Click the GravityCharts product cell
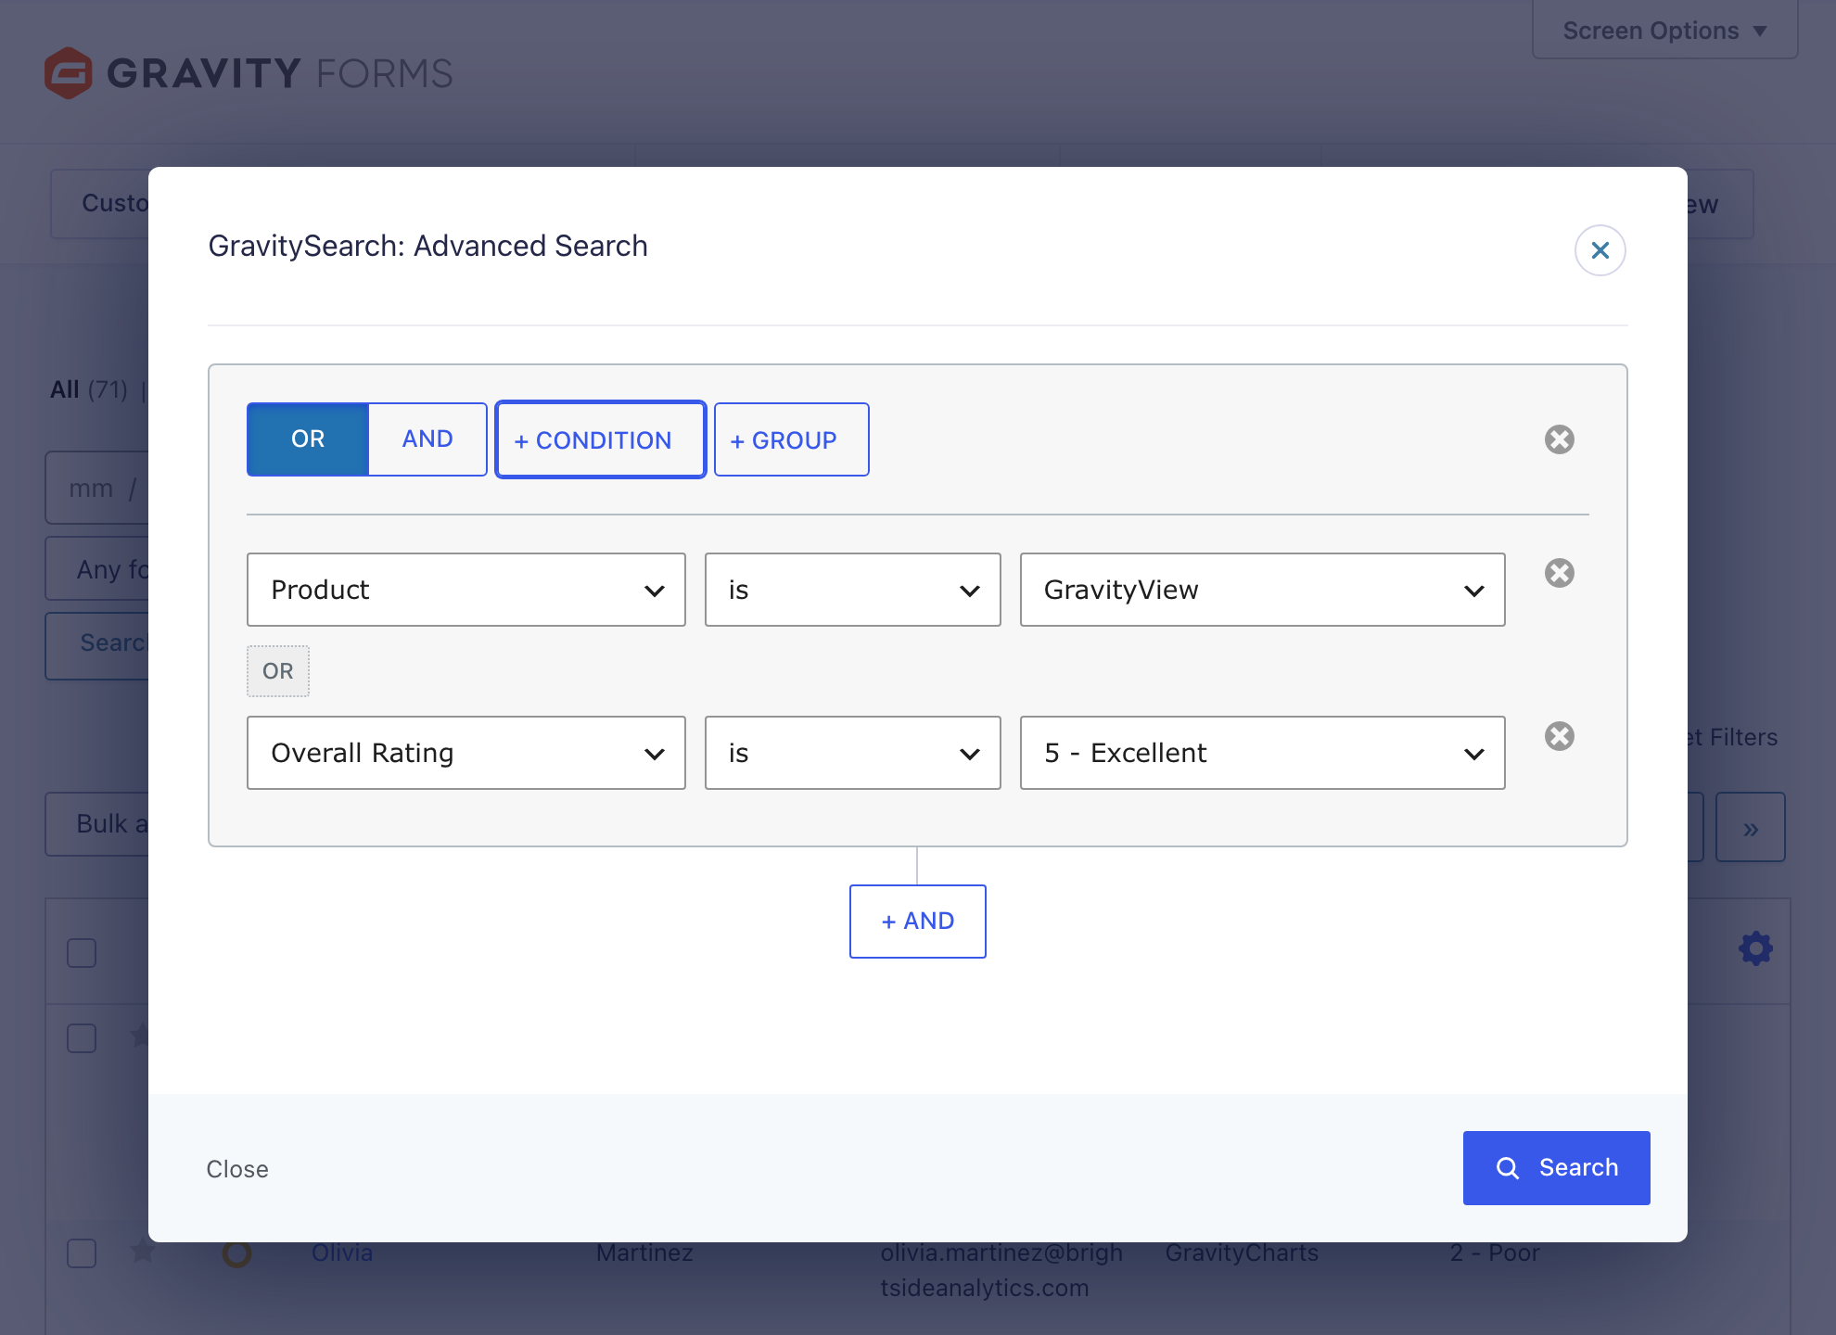 [x=1242, y=1253]
